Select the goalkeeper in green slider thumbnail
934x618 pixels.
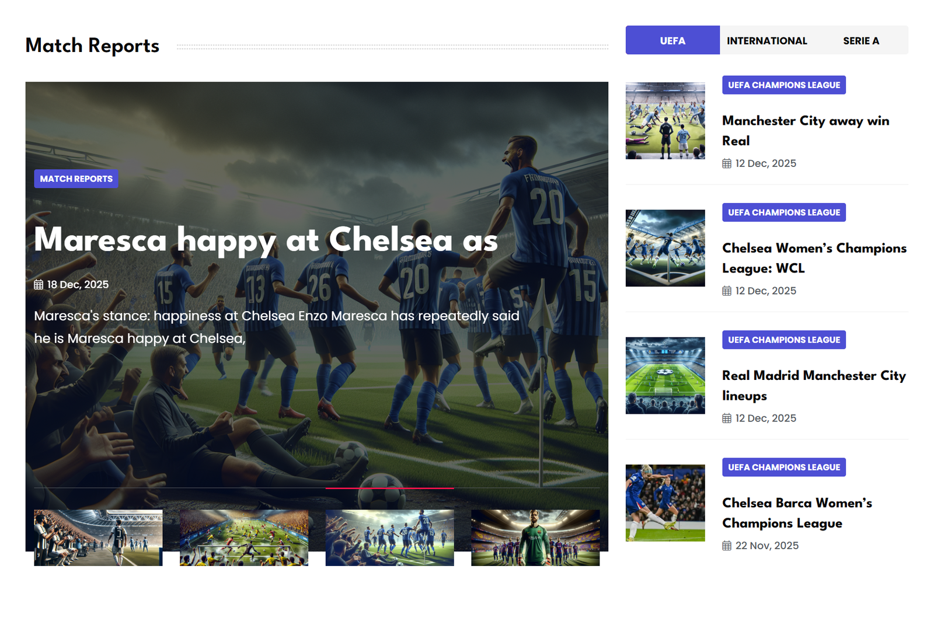click(535, 537)
